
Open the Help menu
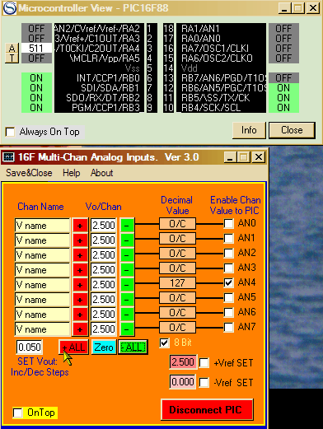coord(72,173)
